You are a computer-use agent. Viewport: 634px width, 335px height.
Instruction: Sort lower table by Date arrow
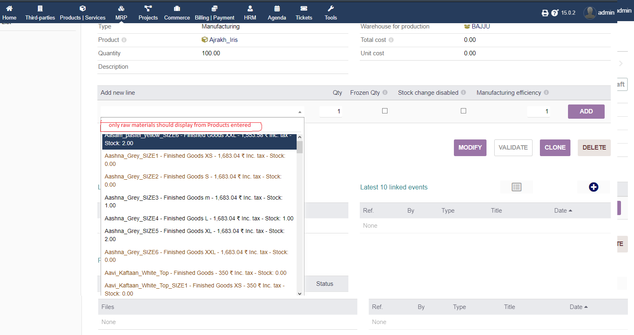point(586,307)
